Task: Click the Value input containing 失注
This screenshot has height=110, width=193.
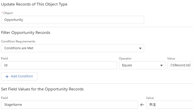Action: point(169,105)
